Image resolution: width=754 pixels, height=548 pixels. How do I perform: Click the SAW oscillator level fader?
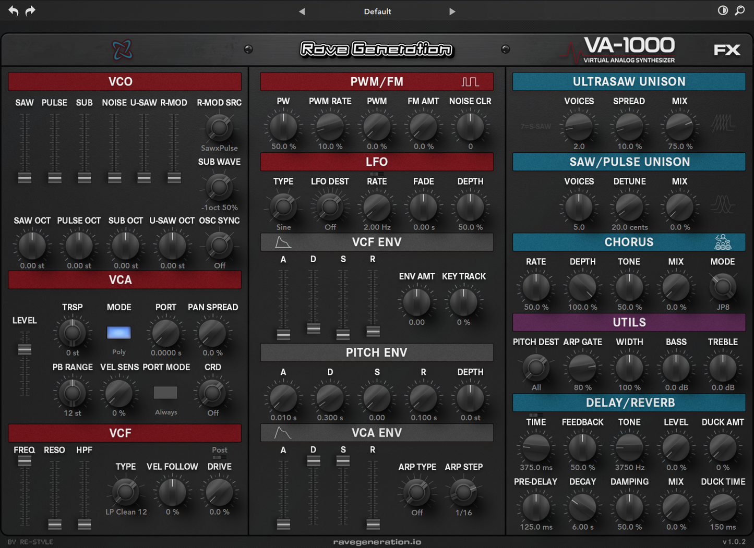click(24, 177)
